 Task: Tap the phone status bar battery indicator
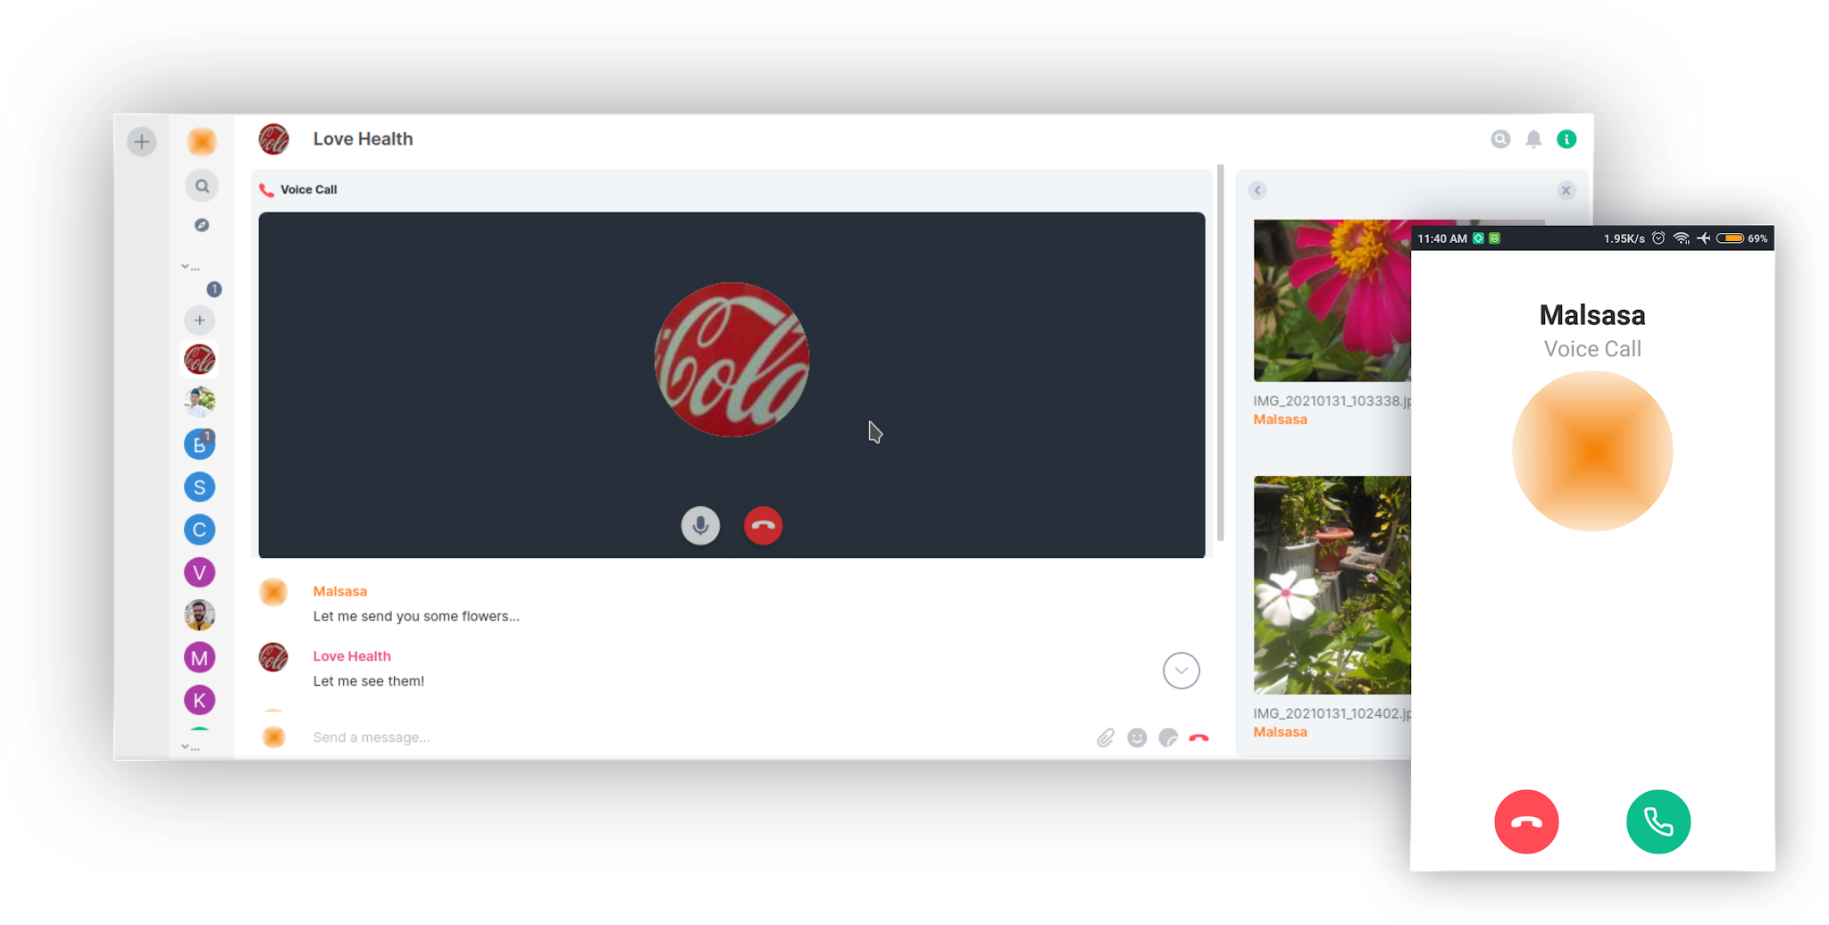coord(1730,238)
